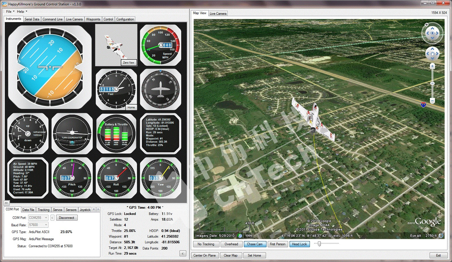Click the Roll dial gauge
This screenshot has height=262, width=452.
pyautogui.click(x=116, y=178)
